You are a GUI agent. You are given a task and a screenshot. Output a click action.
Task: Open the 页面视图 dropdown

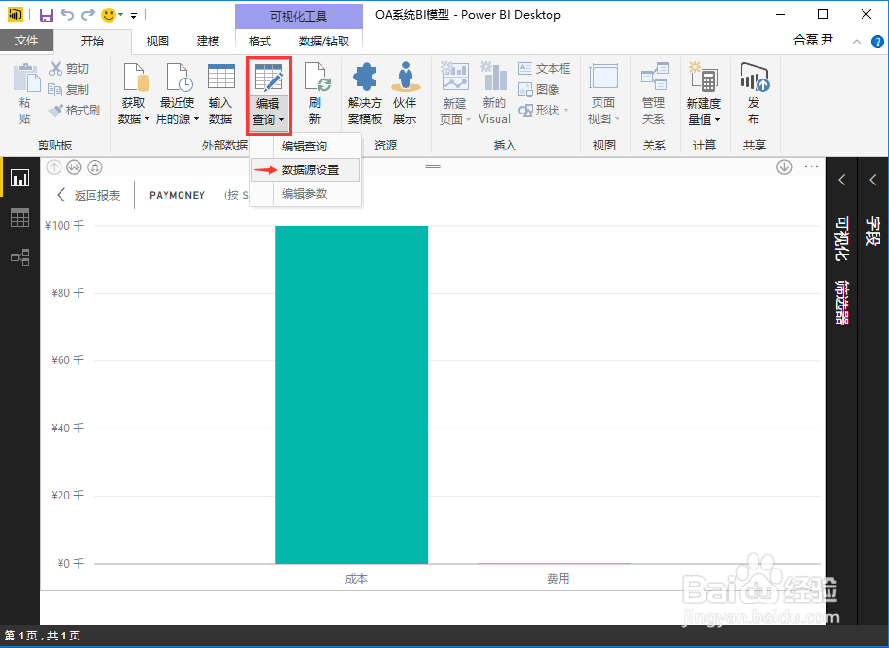(x=603, y=94)
